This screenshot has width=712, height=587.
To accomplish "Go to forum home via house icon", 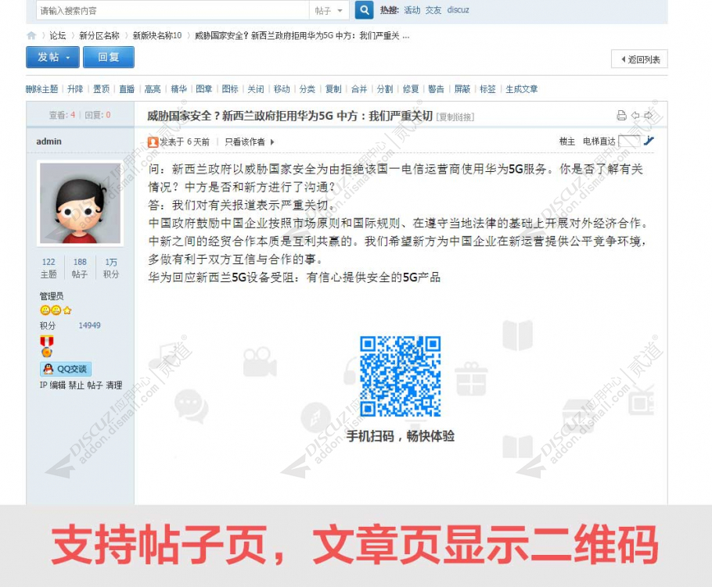I will point(31,35).
